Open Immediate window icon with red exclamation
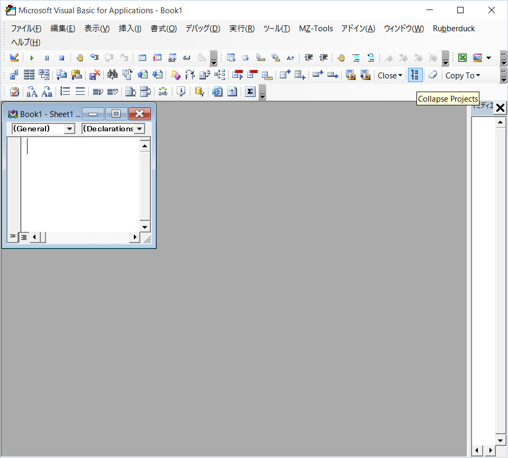Viewport: 508px width, 458px height. 157,58
